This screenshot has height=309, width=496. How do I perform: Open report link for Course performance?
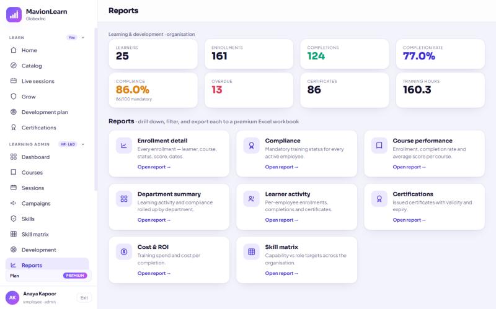pyautogui.click(x=409, y=167)
